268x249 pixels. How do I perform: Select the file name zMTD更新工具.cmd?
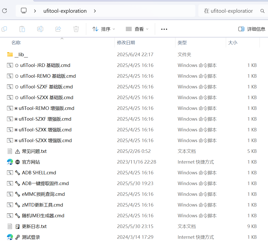coord(43,205)
